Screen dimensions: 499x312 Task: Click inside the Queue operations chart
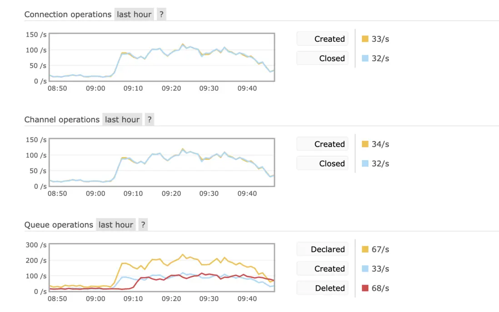[x=161, y=267]
